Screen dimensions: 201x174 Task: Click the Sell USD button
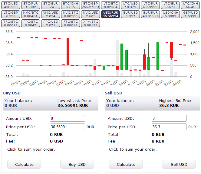click(179, 164)
